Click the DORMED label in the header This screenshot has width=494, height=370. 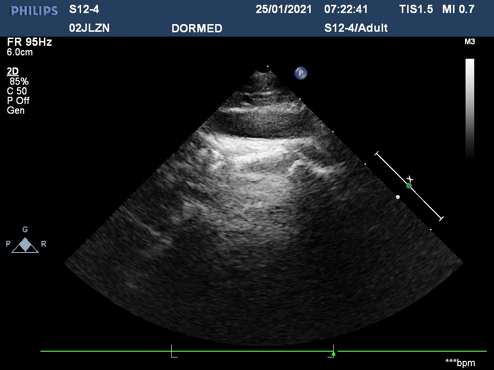coord(197,28)
